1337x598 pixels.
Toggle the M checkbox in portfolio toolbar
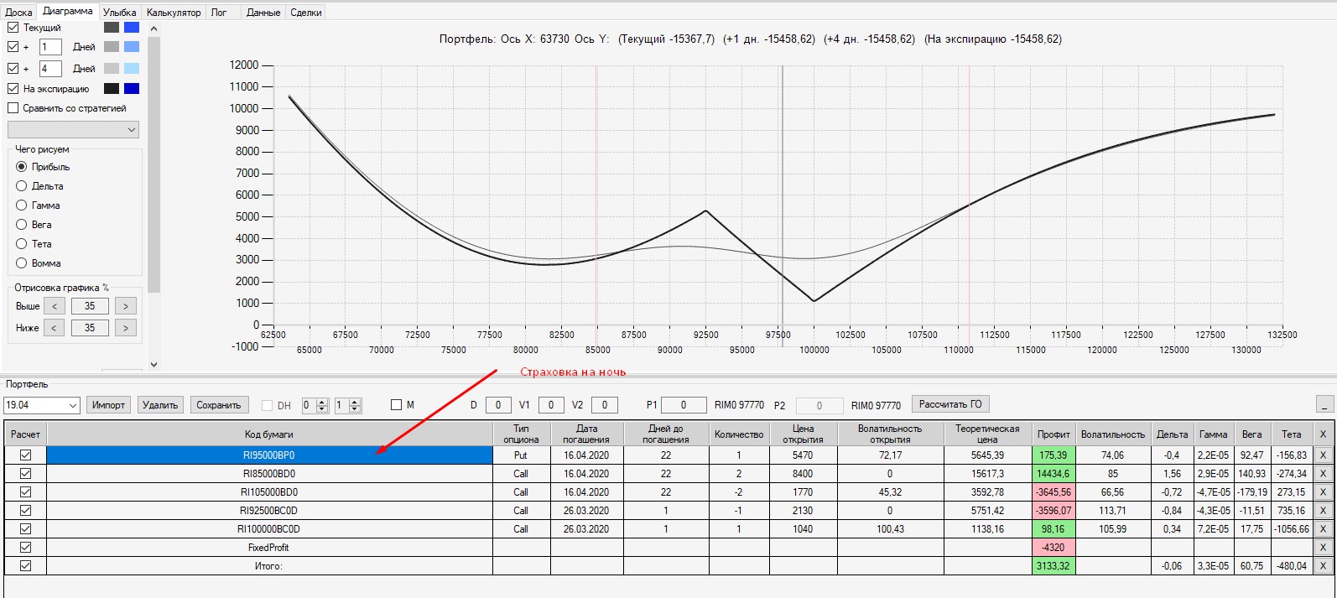(x=396, y=405)
